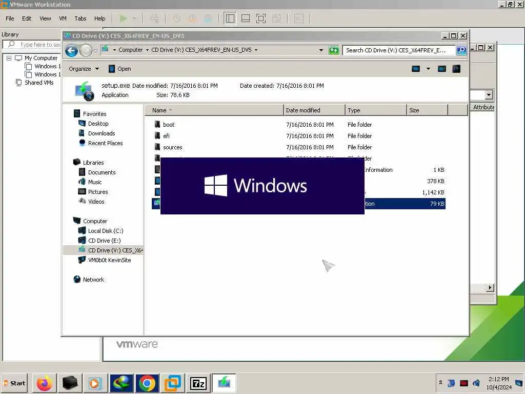The image size is (525, 394).
Task: Sort by the Size column header
Action: [427, 110]
